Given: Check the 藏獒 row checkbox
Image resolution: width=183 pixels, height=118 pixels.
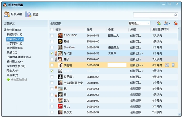Looking at the screenshot, I should point(52,41).
